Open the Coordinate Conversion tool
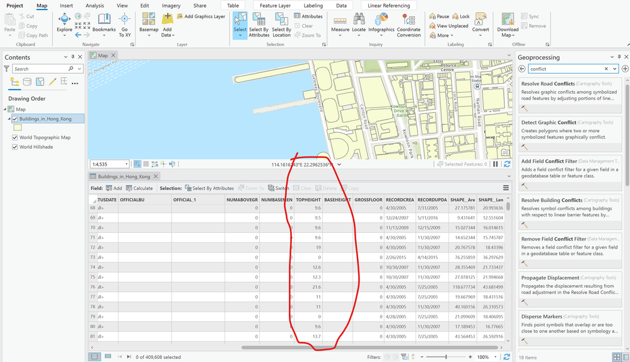This screenshot has height=362, width=630. [409, 20]
